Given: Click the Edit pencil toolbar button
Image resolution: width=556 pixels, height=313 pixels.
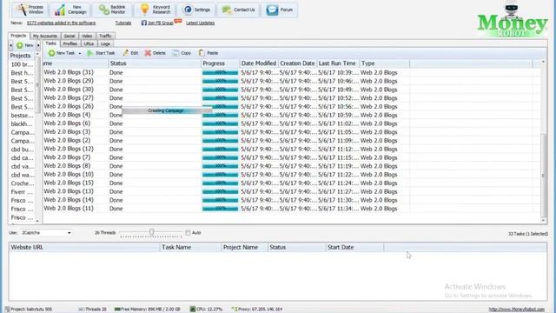Looking at the screenshot, I should click(x=130, y=53).
